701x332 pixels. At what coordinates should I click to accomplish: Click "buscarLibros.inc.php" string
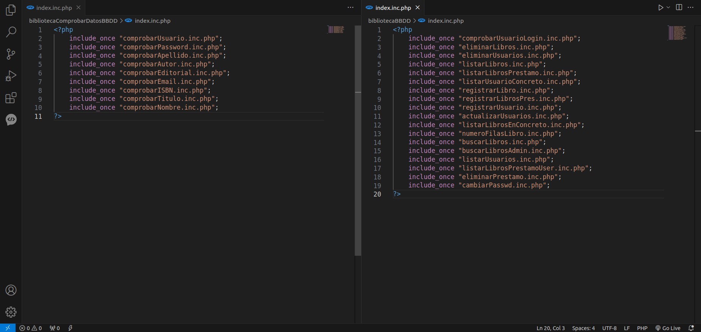pos(500,142)
